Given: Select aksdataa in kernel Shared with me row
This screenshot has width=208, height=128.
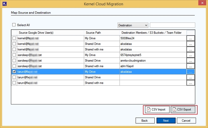Looking at the screenshot, I should click(153, 49).
